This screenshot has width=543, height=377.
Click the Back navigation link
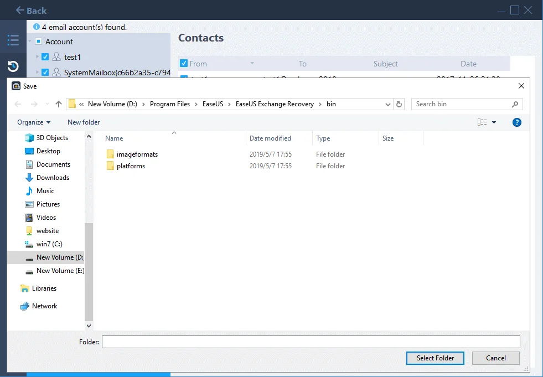point(31,10)
